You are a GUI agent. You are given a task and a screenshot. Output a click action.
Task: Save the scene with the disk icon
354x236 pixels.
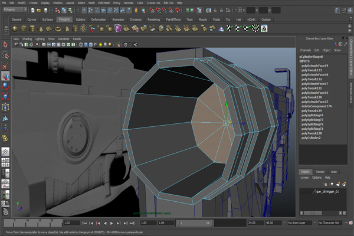(45, 10)
